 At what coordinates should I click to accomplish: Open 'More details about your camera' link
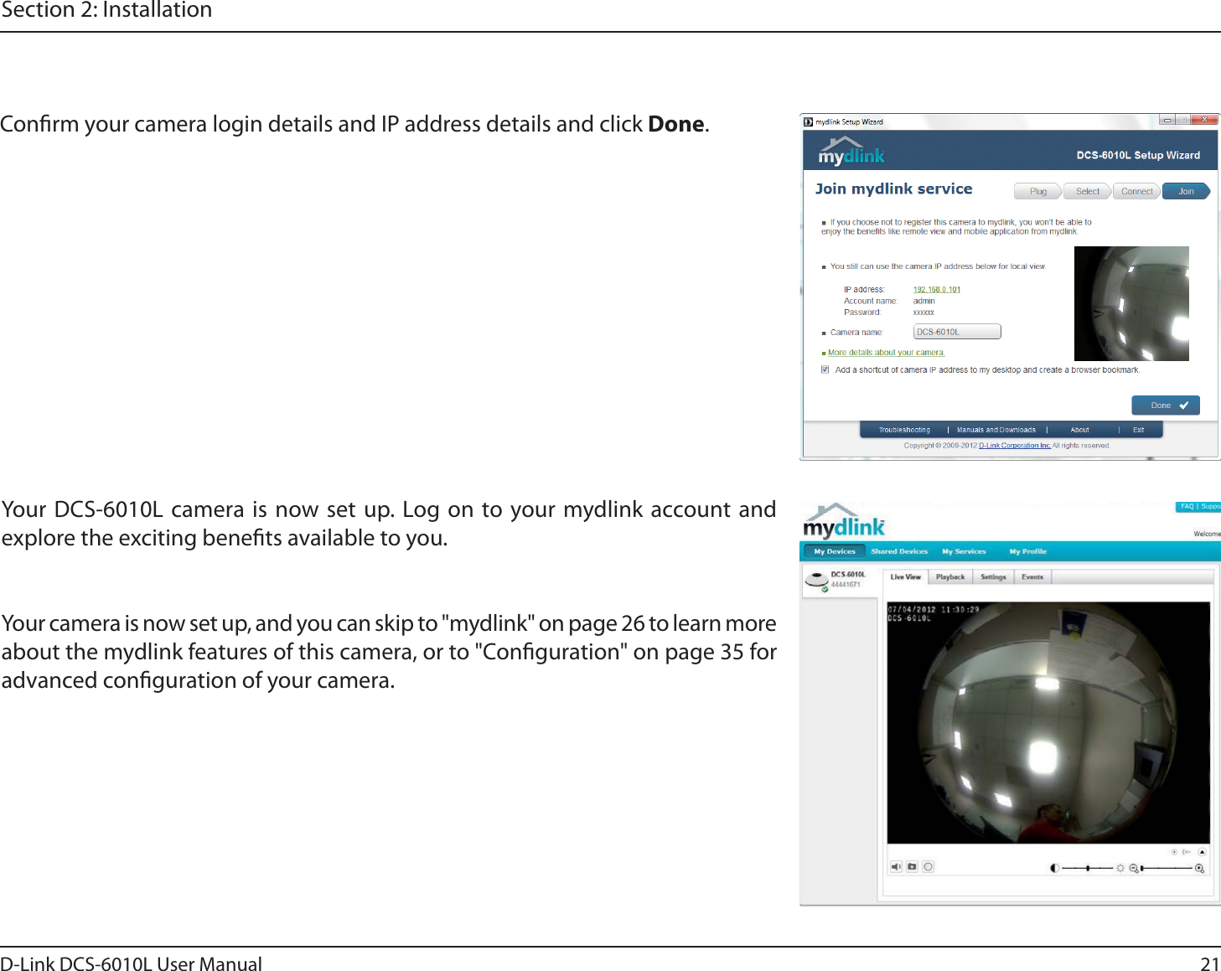point(886,353)
